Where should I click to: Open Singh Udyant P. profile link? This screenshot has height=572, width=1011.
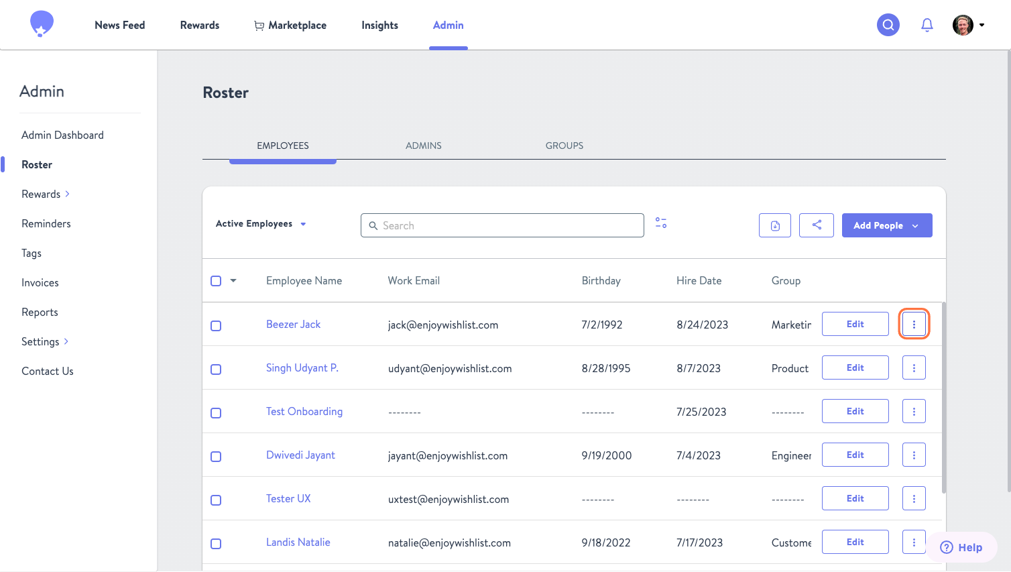pyautogui.click(x=302, y=367)
